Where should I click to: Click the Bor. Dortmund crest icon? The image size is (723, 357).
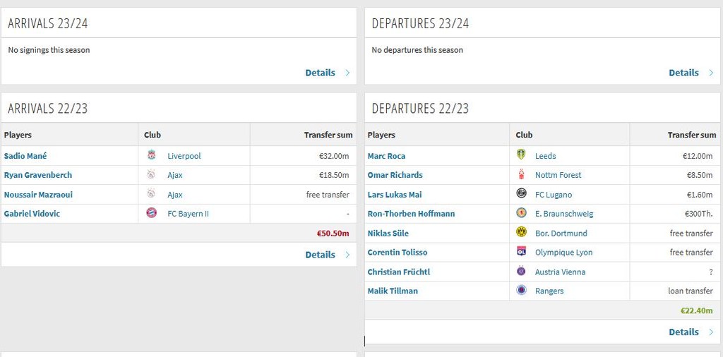(x=522, y=232)
